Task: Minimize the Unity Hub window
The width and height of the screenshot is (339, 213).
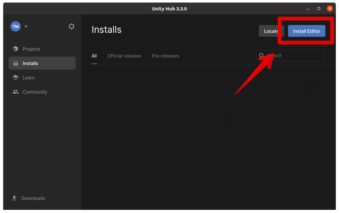Action: coord(308,9)
